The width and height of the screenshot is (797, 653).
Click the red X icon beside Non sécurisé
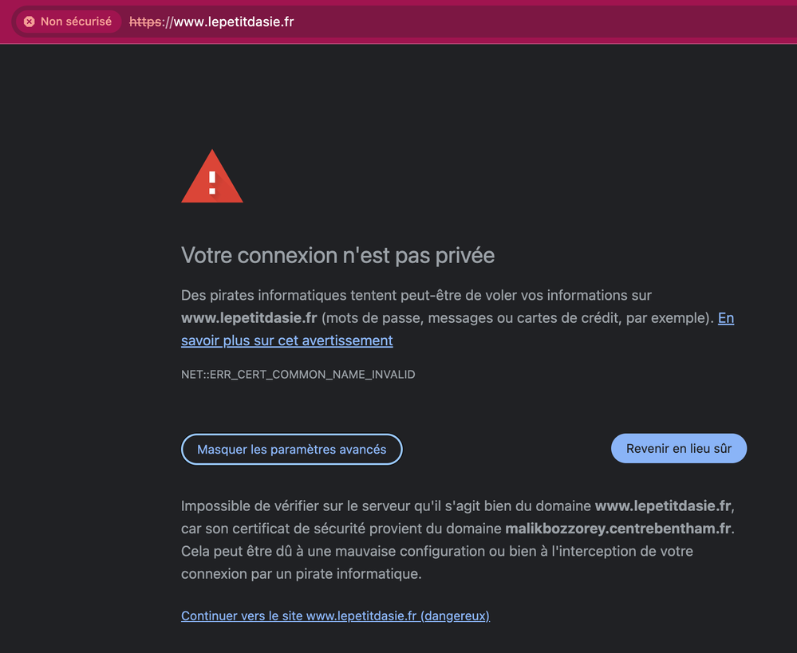tap(30, 22)
